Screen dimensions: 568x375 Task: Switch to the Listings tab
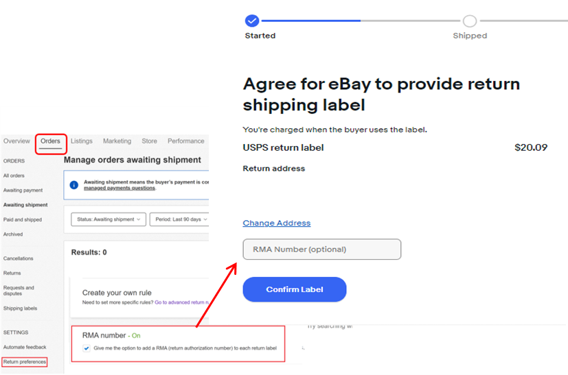[82, 141]
